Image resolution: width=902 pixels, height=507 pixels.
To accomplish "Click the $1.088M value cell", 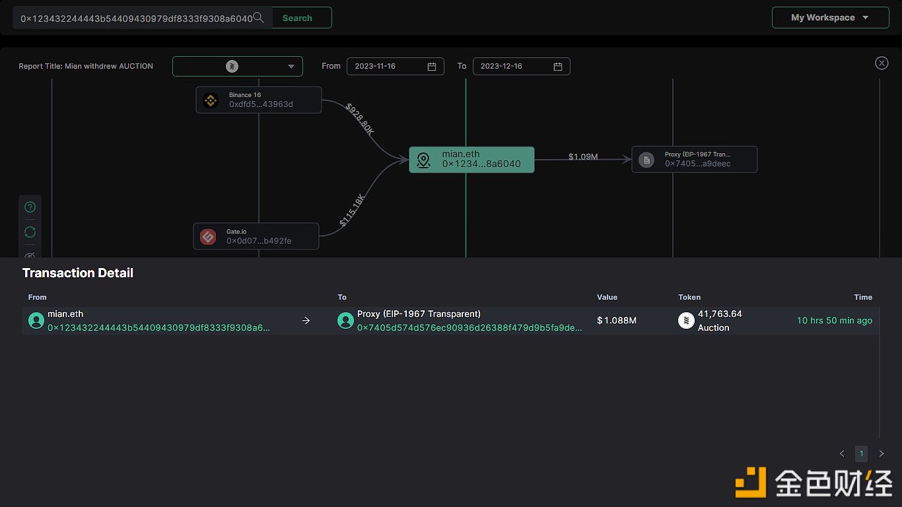I will (617, 320).
